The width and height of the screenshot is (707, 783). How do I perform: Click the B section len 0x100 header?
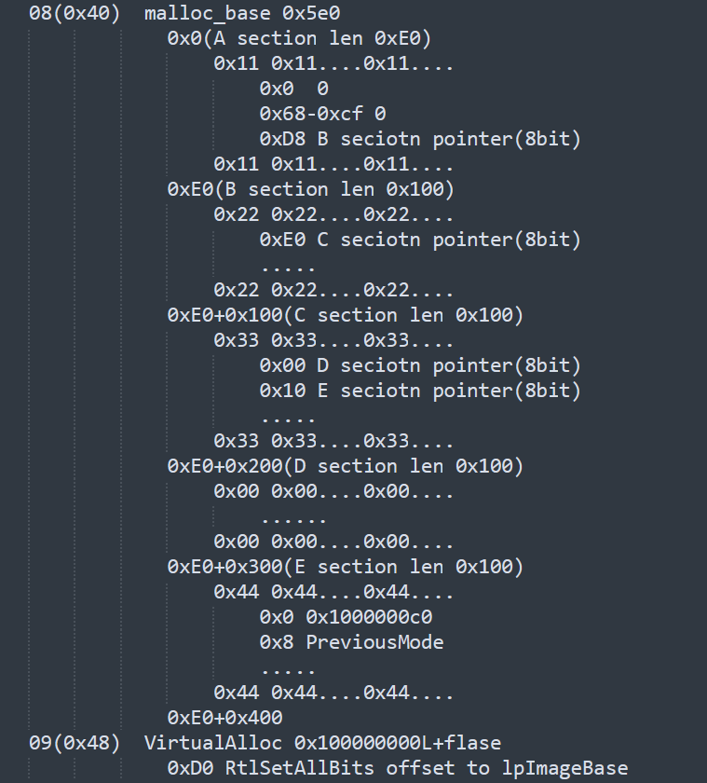pos(310,189)
